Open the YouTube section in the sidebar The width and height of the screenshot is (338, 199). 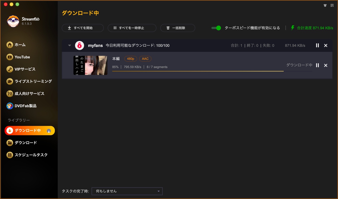click(18, 57)
